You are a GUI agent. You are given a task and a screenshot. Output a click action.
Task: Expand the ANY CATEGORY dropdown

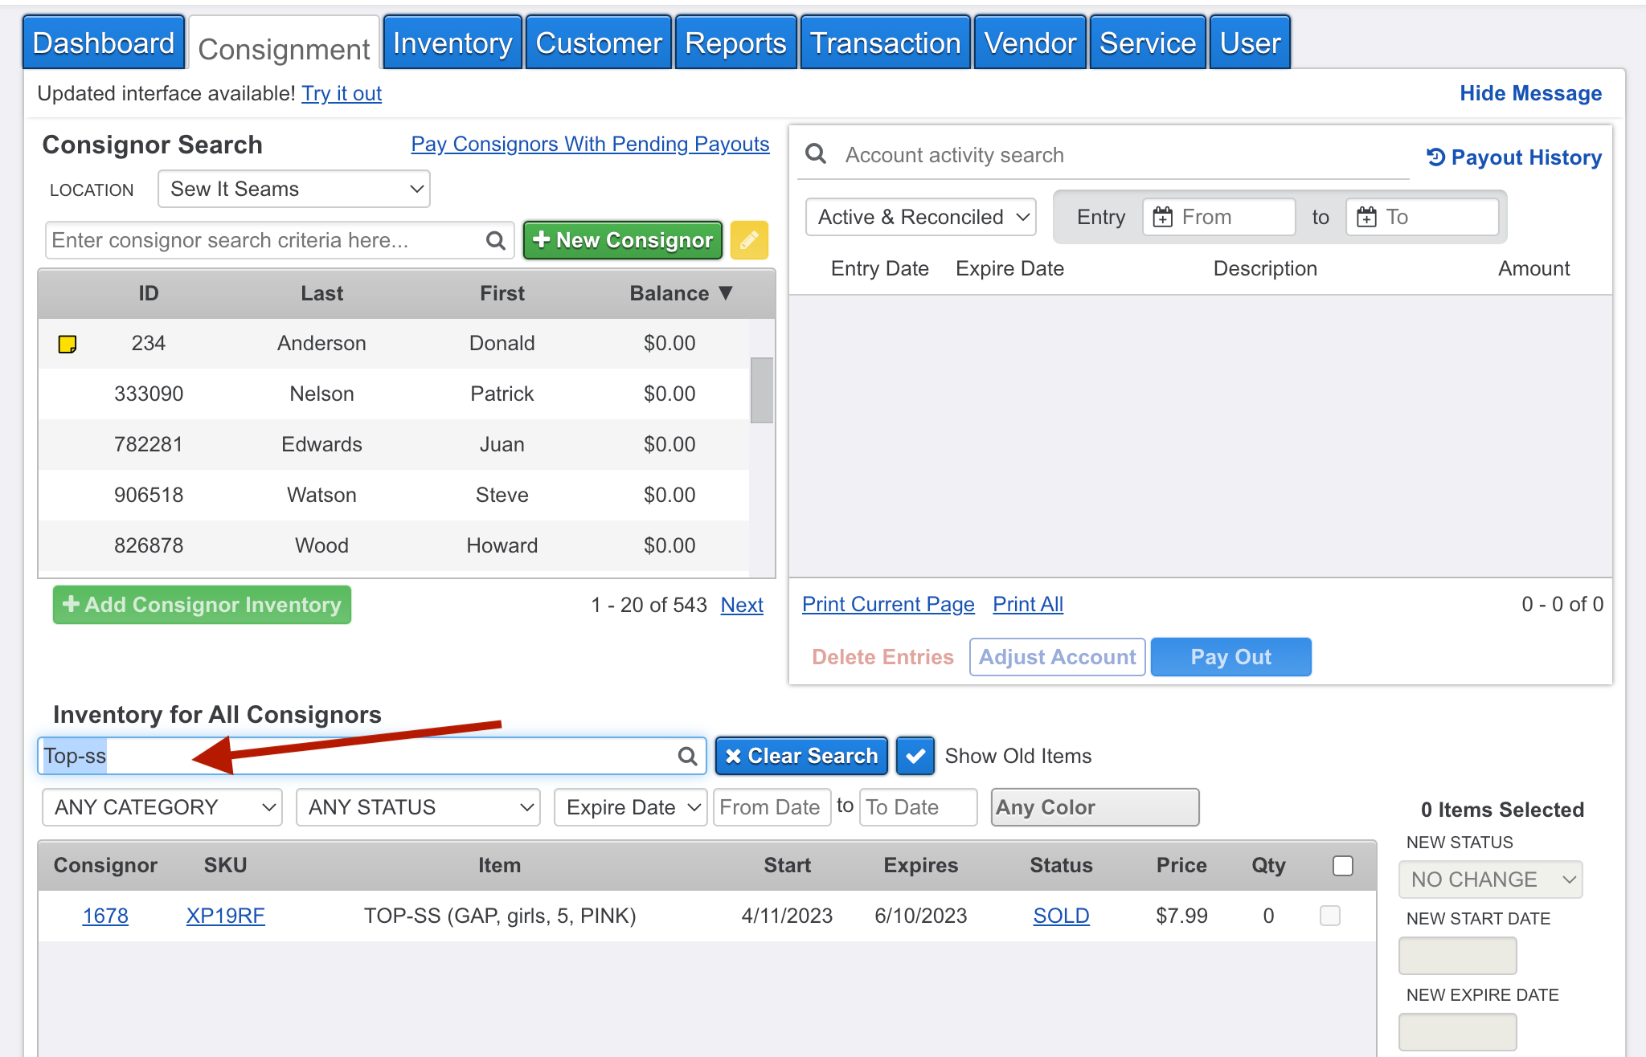coord(162,807)
